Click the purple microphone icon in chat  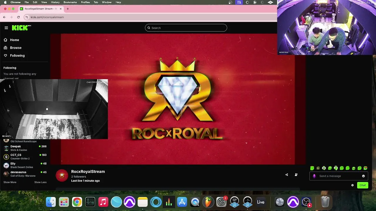pos(314,176)
